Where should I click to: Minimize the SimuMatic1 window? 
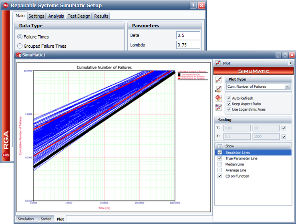pyautogui.click(x=278, y=55)
